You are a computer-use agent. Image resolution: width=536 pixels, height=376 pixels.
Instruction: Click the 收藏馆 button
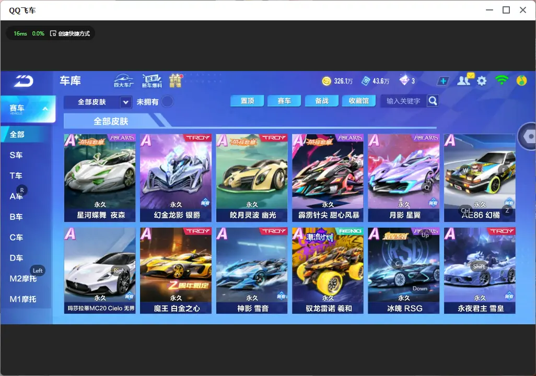(x=359, y=101)
